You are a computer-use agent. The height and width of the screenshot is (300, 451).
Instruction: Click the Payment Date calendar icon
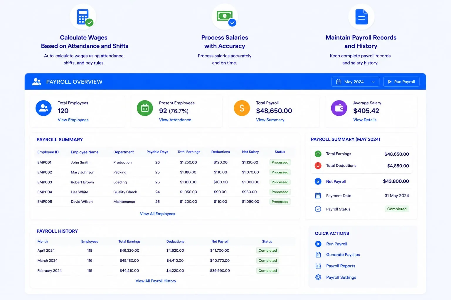[x=318, y=196]
